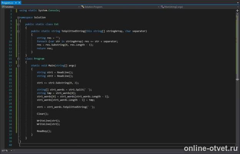Click the online-otvet.ru watermark link
240x154 pixels.
(211, 148)
